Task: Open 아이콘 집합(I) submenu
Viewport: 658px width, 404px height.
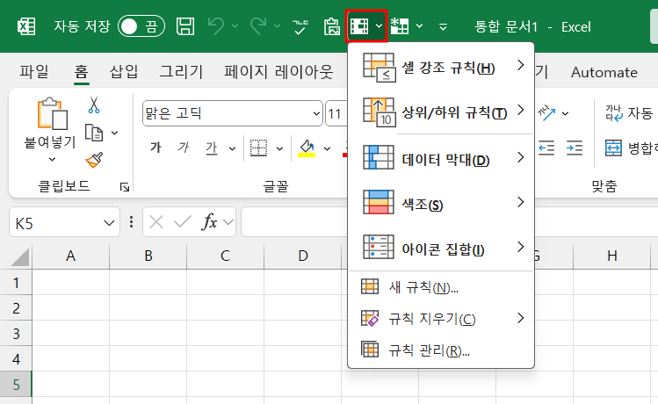Action: coord(442,248)
